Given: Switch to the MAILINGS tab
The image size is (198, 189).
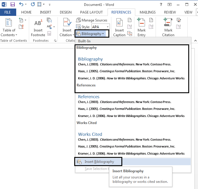Looking at the screenshot, I should click(x=148, y=12).
